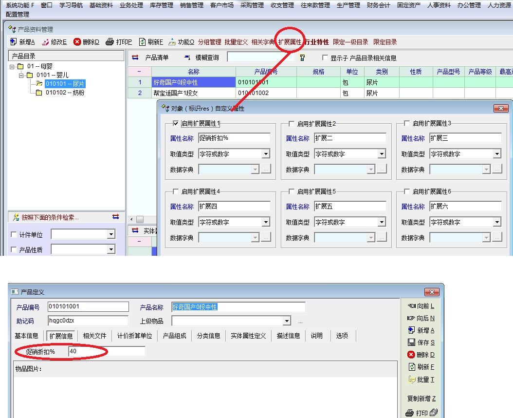
Task: Switch to the 基本信息 tab
Action: click(x=26, y=336)
